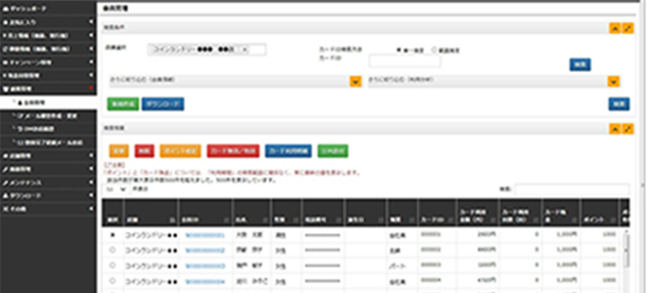Select the second card search method radio

coord(434,50)
